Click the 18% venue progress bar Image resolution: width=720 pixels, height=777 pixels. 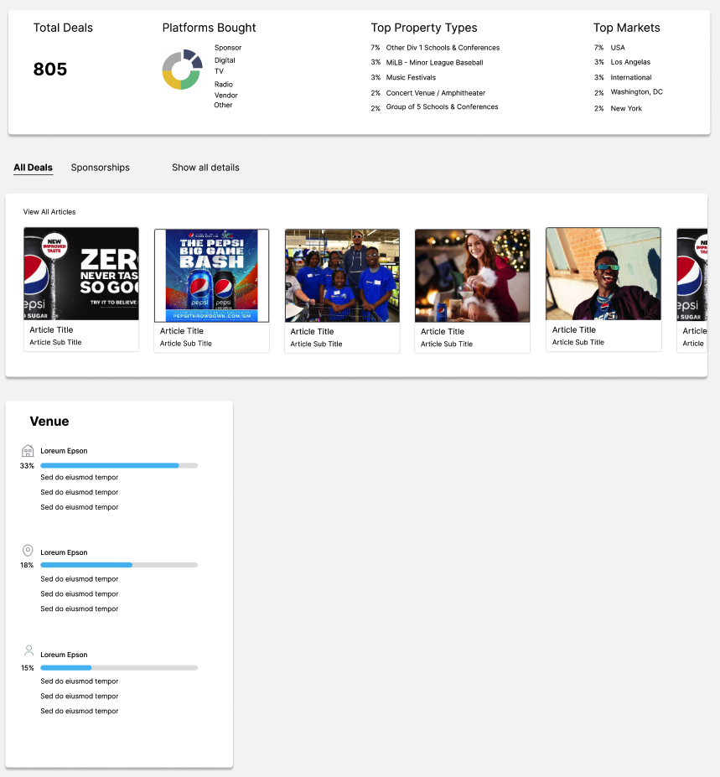coord(119,565)
